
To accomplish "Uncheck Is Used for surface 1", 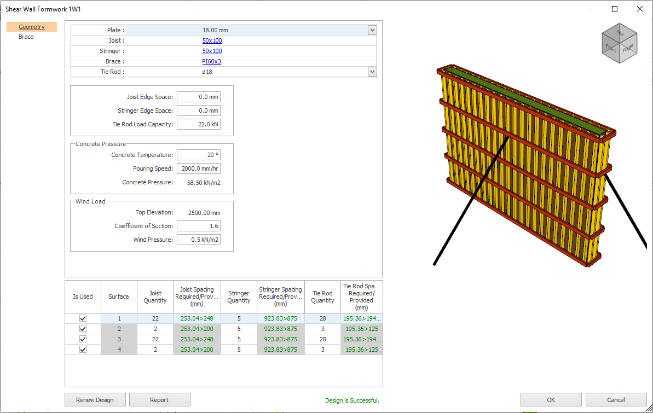I will click(83, 318).
